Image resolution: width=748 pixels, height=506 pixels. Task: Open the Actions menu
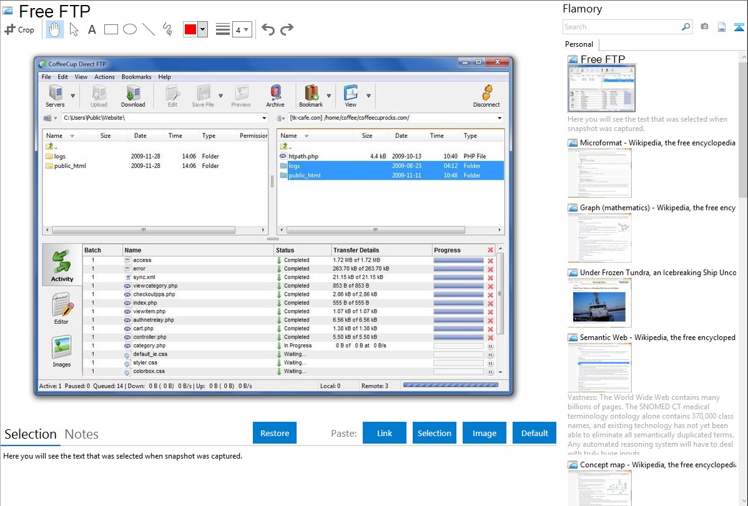pos(104,77)
